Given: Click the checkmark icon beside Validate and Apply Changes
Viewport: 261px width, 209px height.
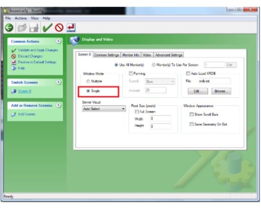Looking at the screenshot, I should pyautogui.click(x=14, y=50).
